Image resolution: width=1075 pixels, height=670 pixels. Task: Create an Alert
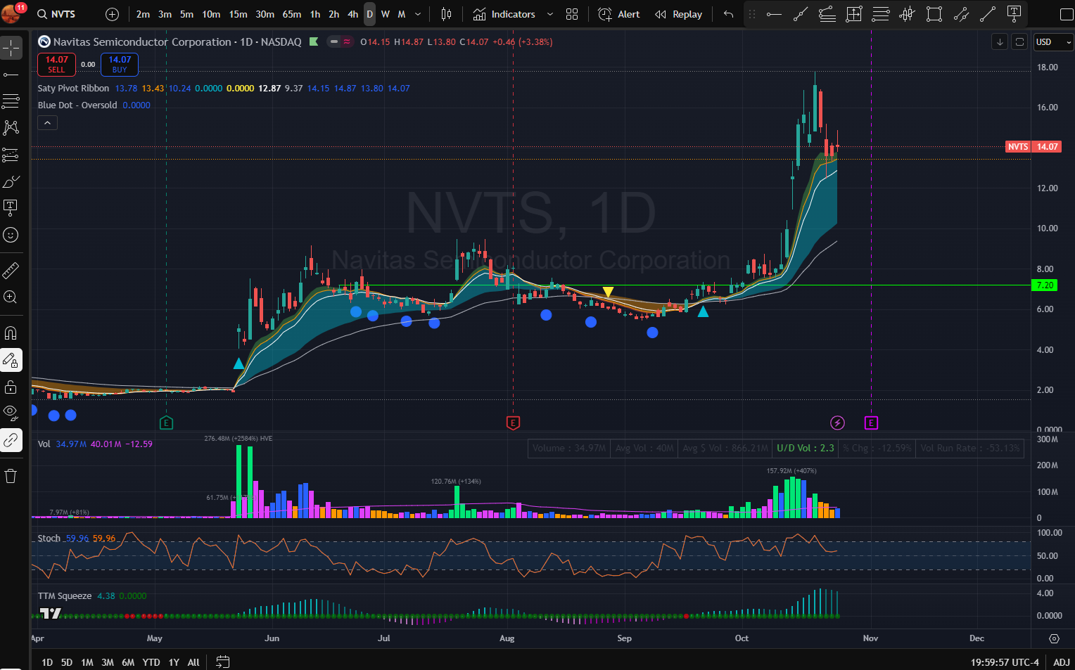[619, 14]
